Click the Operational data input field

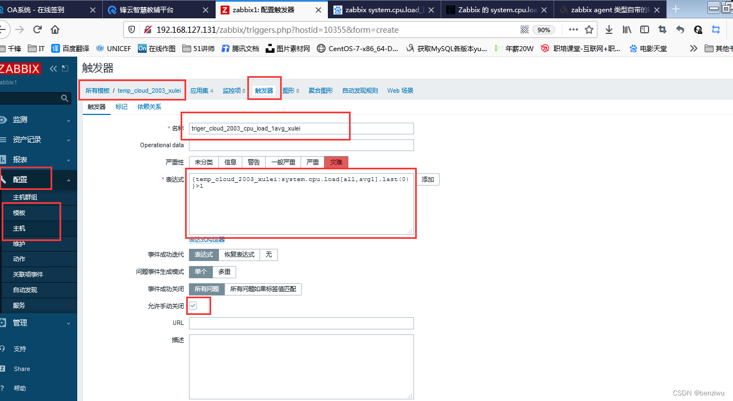301,145
